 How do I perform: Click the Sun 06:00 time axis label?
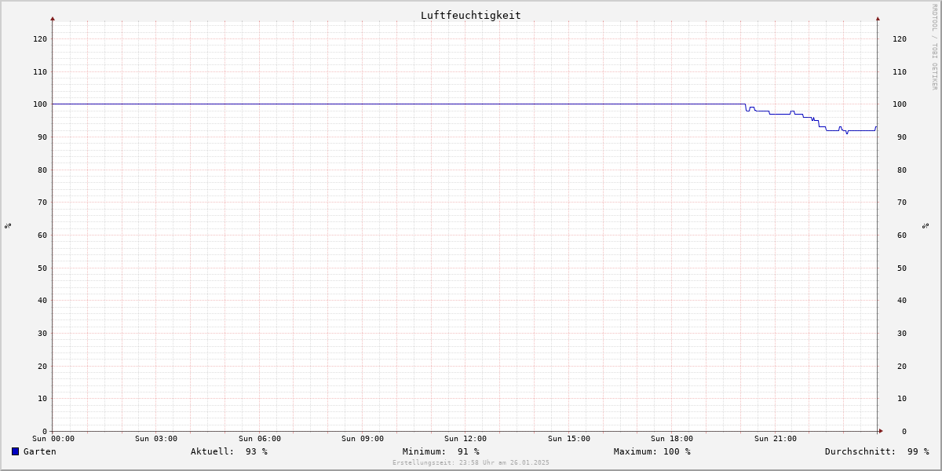click(x=260, y=439)
